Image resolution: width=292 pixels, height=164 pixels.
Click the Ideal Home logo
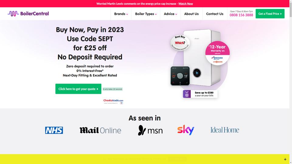(x=225, y=130)
